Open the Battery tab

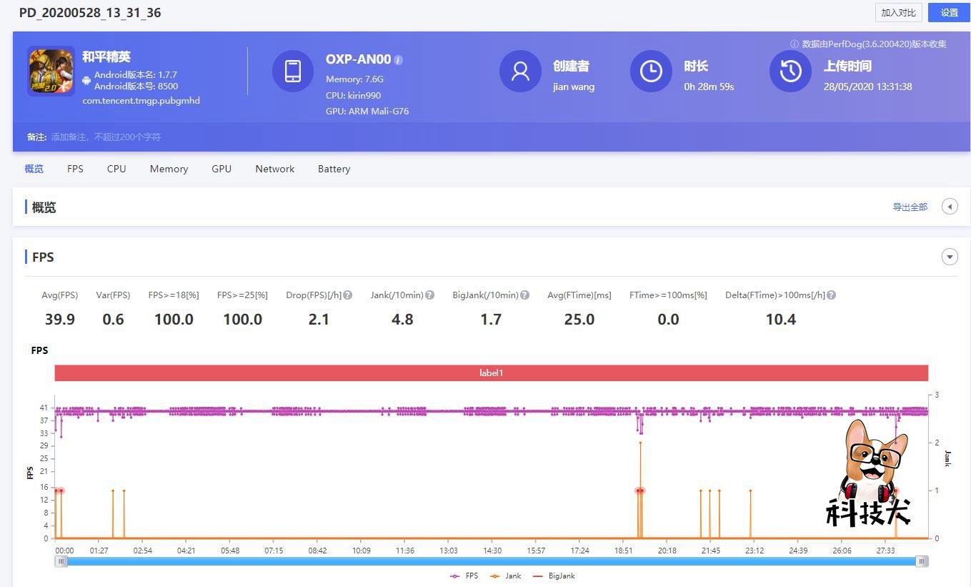click(334, 169)
